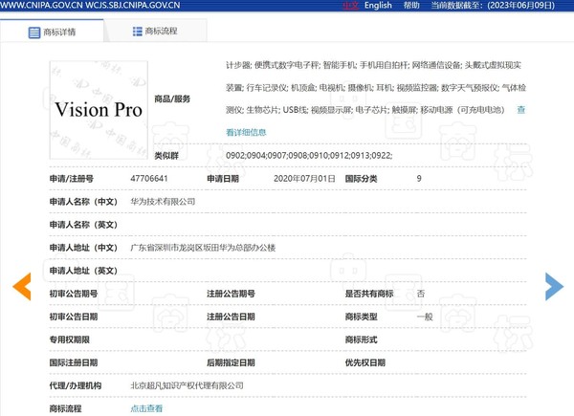The width and height of the screenshot is (574, 416).
Task: Click the 专用权期限 label
Action: point(70,339)
